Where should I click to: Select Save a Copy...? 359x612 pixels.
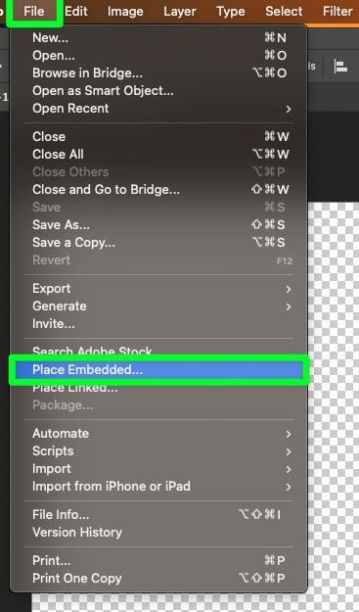click(x=158, y=243)
